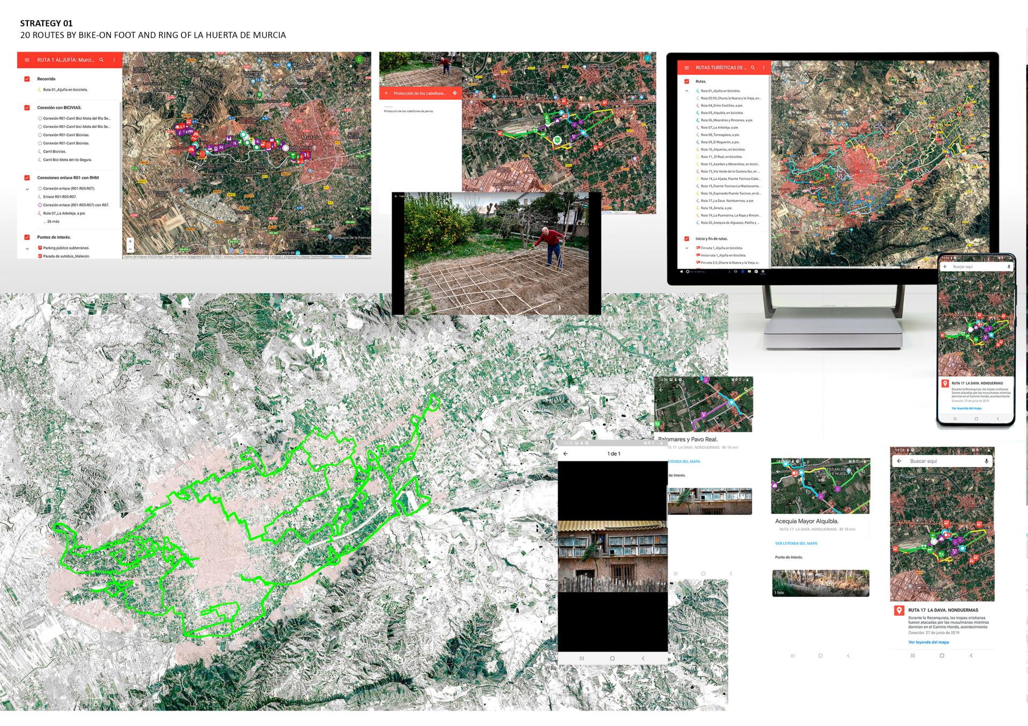Screen dimensions: 1028x726
Task: Select Ruta 05_Alquibla, en bicicleta entry
Action: point(722,113)
